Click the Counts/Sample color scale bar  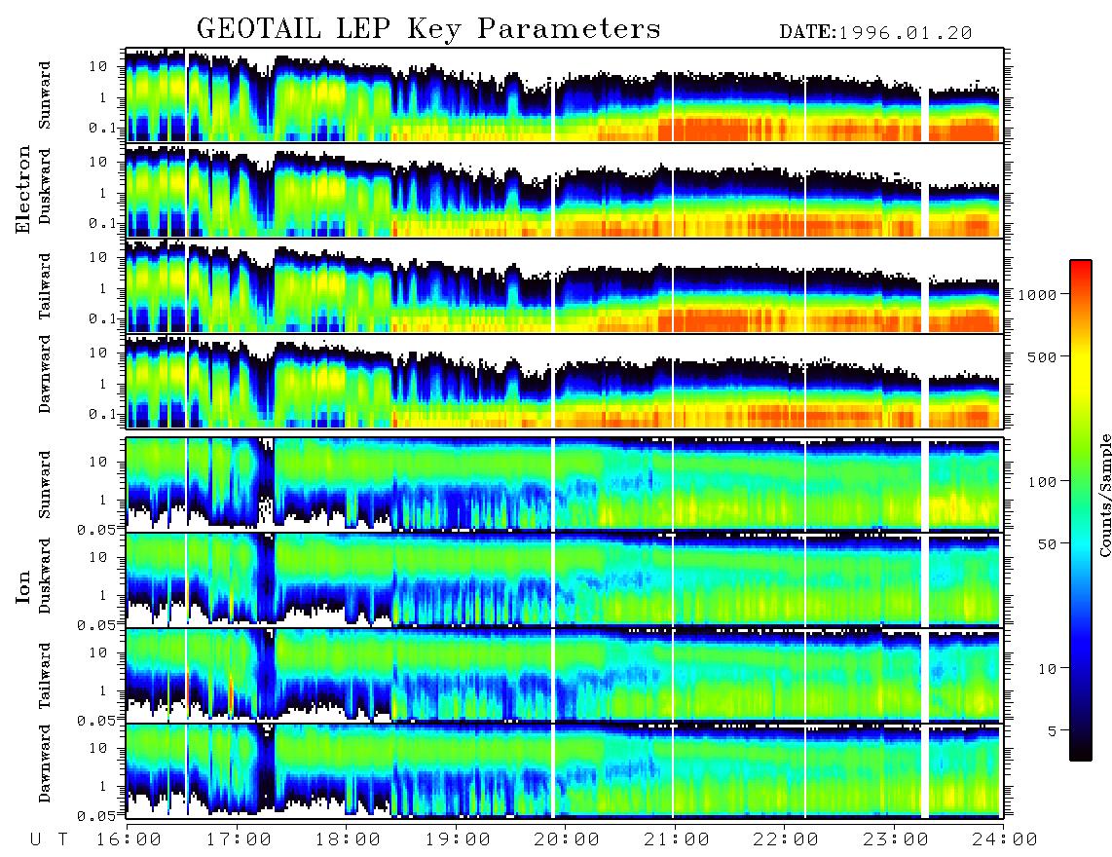click(1080, 510)
